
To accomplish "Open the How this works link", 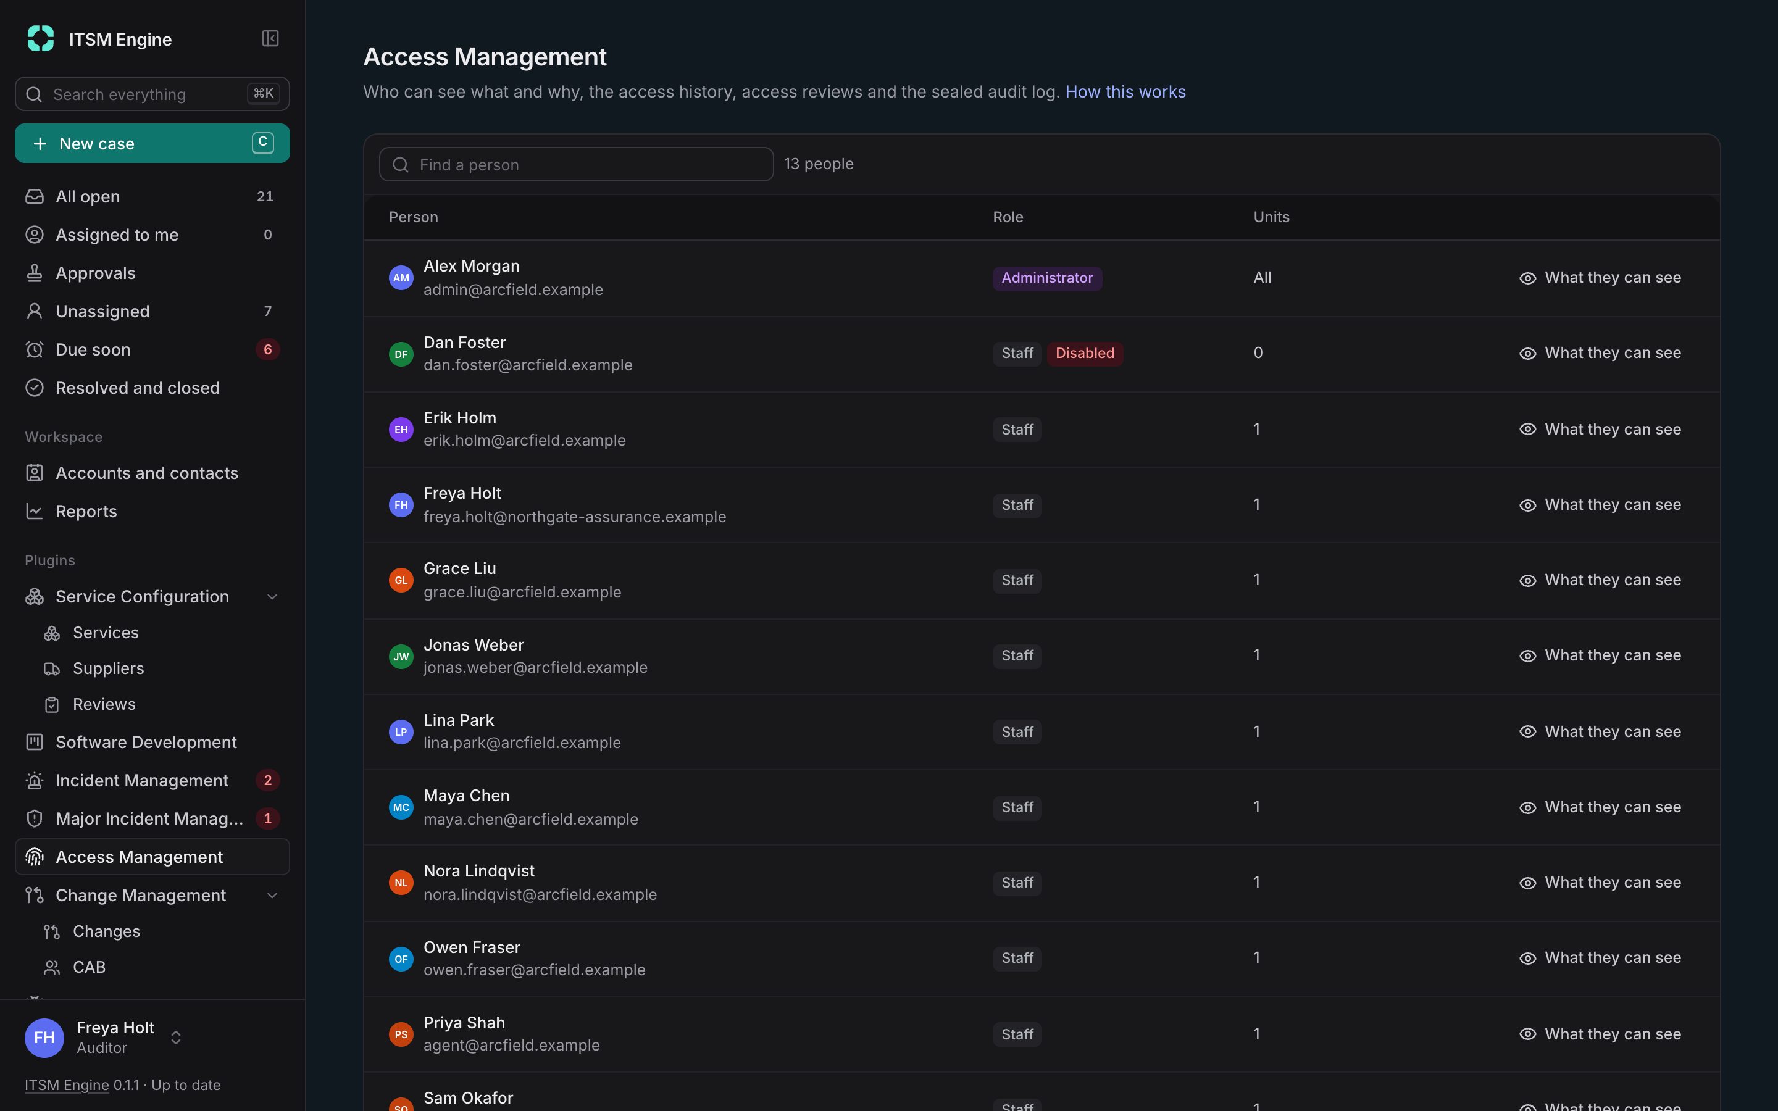I will click(x=1125, y=92).
